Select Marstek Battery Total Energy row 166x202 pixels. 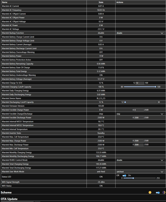click(14, 71)
